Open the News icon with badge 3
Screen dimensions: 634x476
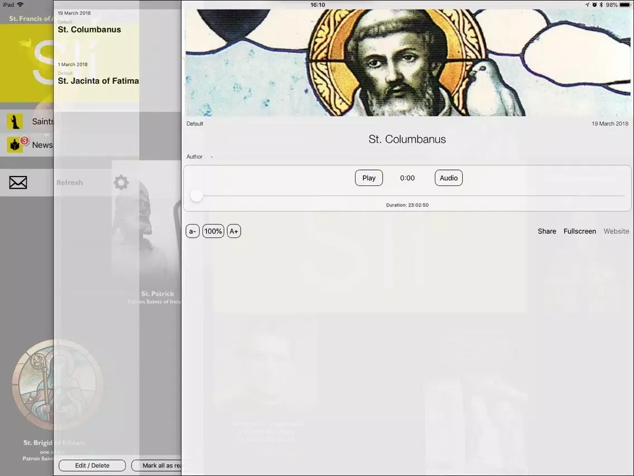coord(15,145)
